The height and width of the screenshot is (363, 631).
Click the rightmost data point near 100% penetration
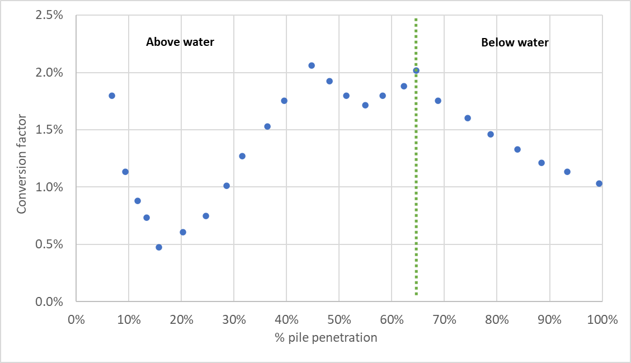pos(599,183)
